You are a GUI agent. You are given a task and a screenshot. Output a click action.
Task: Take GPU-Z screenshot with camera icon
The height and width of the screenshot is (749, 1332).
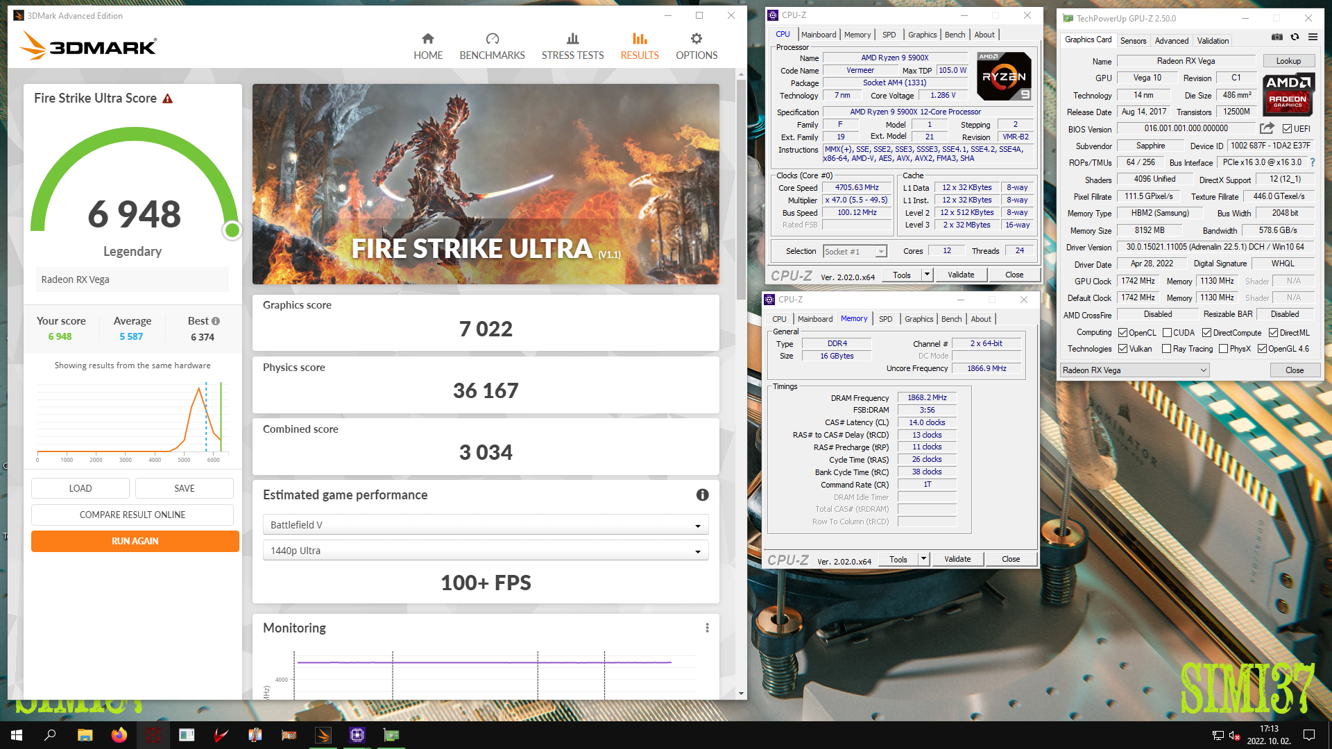click(x=1277, y=37)
